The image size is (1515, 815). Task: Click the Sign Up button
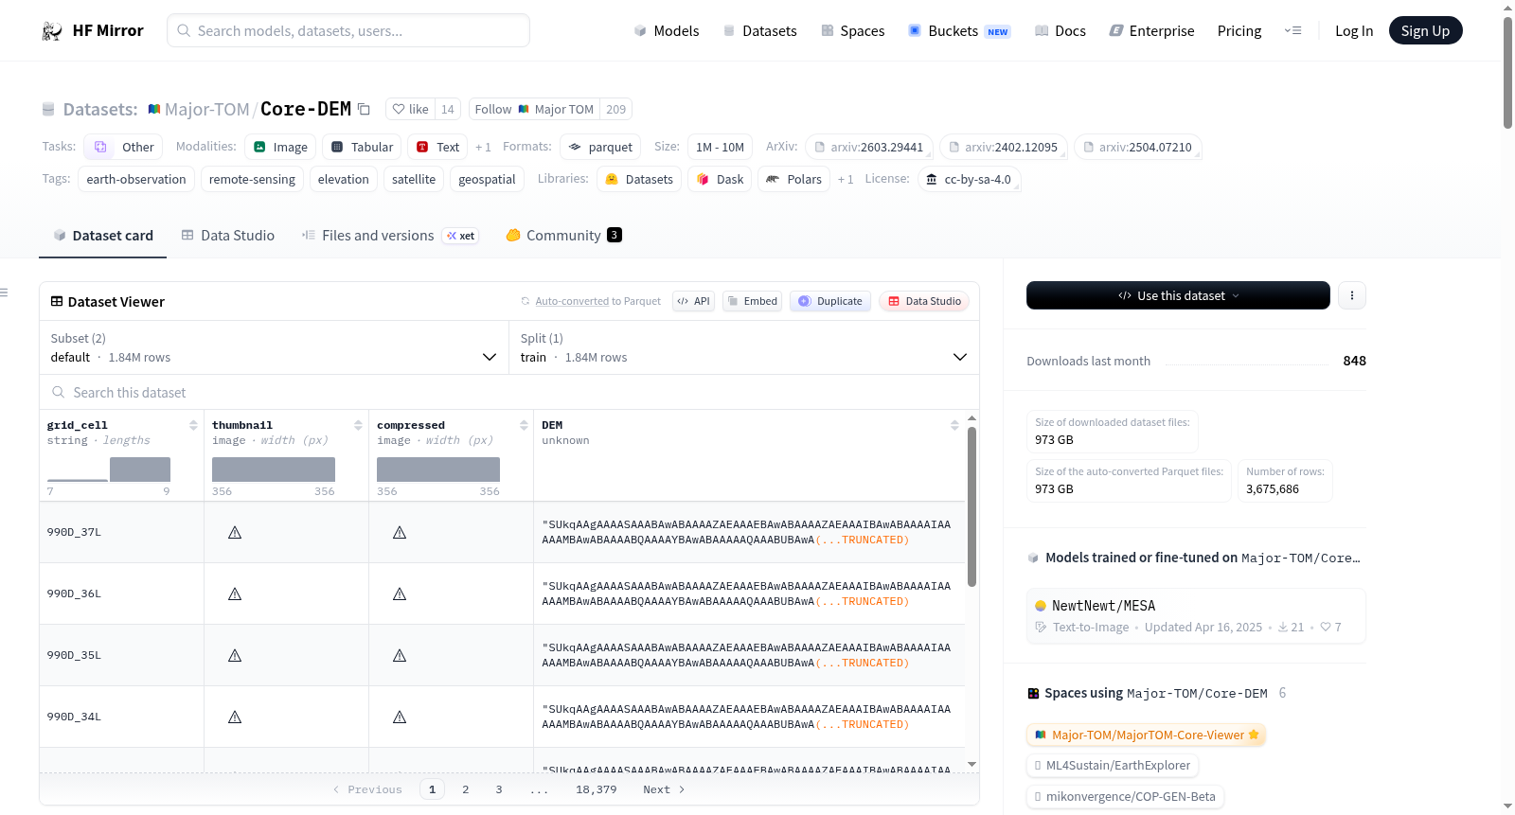tap(1425, 30)
